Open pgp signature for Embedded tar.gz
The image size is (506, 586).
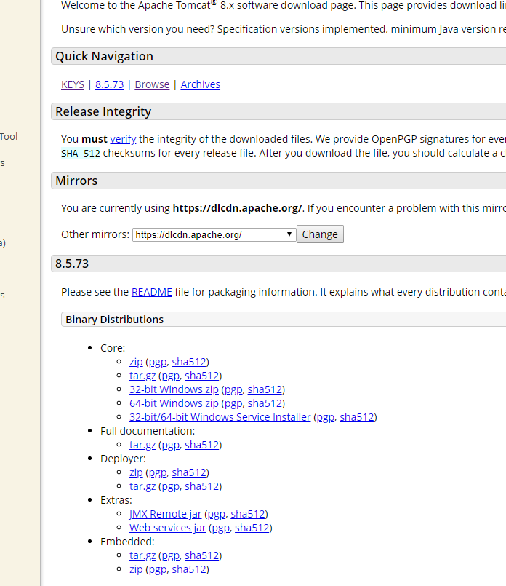pyautogui.click(x=171, y=555)
